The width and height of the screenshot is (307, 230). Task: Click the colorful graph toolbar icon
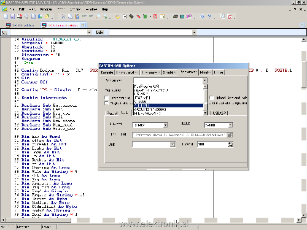[x=189, y=17]
